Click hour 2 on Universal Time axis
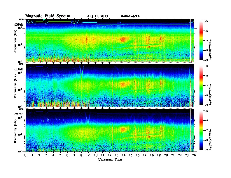This screenshot has height=178, width=231. 39,155
